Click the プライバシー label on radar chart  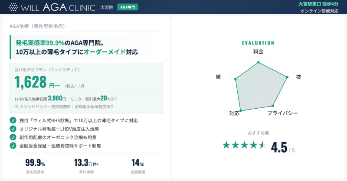pyautogui.click(x=282, y=113)
